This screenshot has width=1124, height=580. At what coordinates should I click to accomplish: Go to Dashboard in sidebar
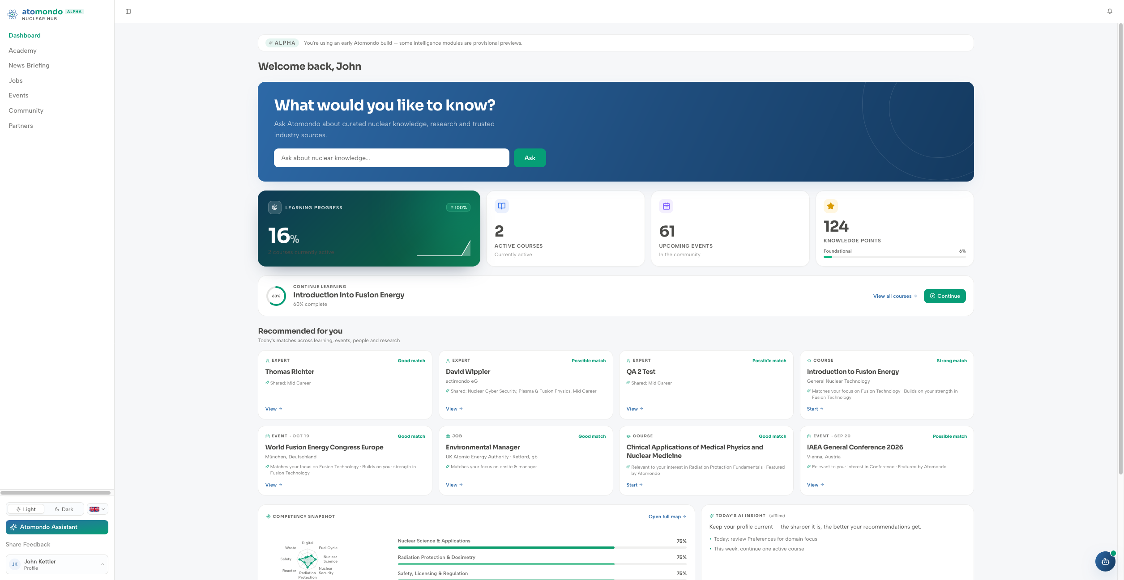click(x=25, y=35)
